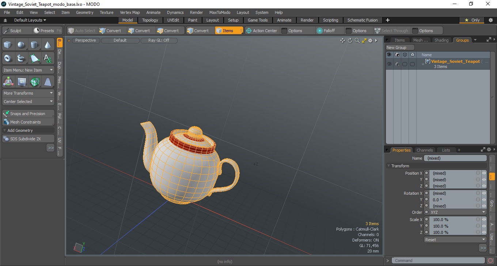The width and height of the screenshot is (497, 266).
Task: Open the viewport move pan control
Action: (342, 41)
